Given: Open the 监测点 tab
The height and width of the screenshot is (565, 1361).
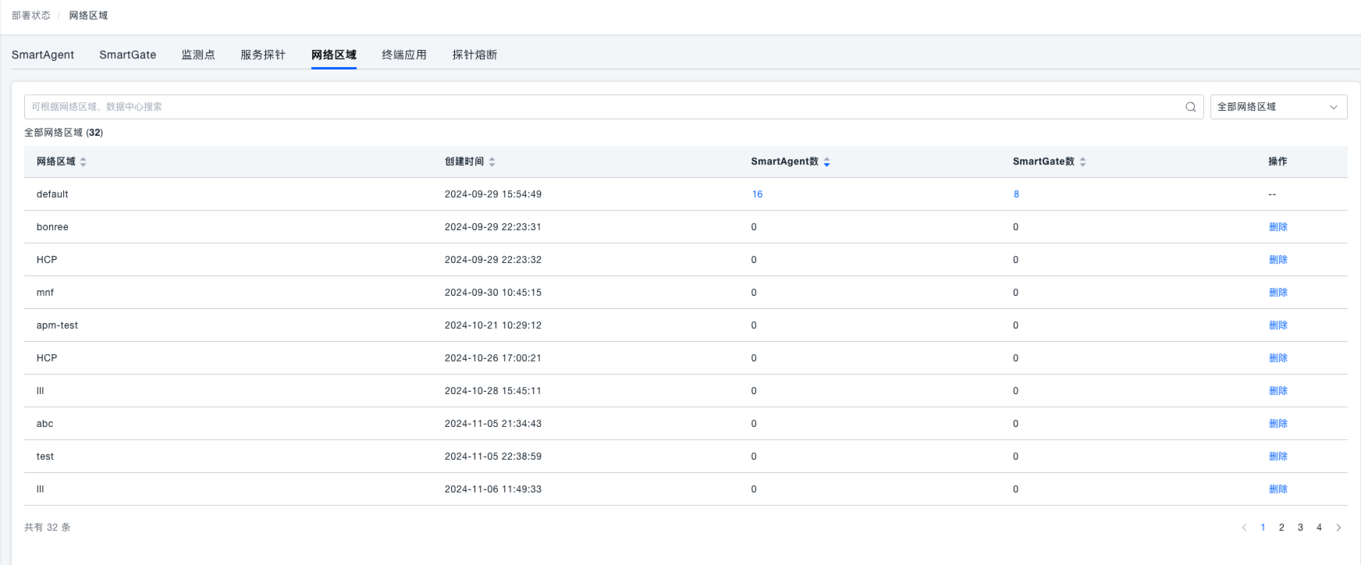Looking at the screenshot, I should click(198, 55).
